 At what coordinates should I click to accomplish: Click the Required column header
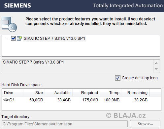[86, 93]
